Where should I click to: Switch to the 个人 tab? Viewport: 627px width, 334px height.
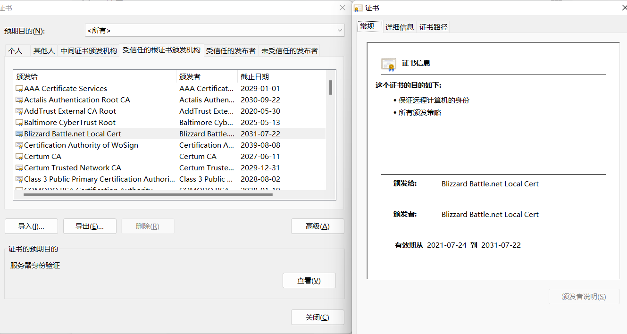15,50
